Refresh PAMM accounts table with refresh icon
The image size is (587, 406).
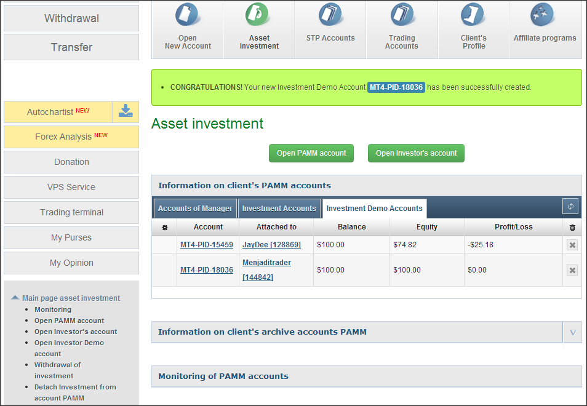[570, 206]
